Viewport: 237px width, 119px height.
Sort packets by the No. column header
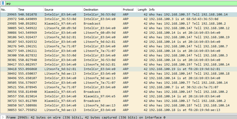click(8, 10)
